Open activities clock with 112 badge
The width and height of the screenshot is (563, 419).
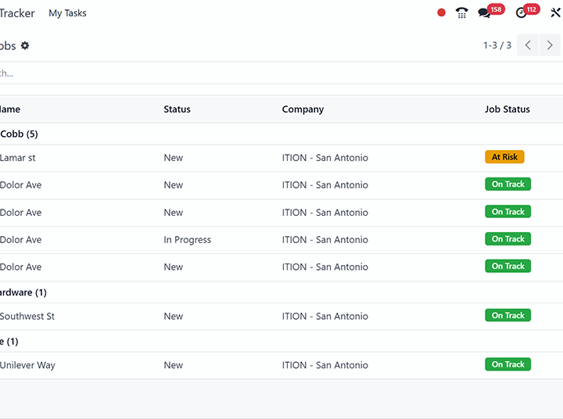tap(522, 13)
